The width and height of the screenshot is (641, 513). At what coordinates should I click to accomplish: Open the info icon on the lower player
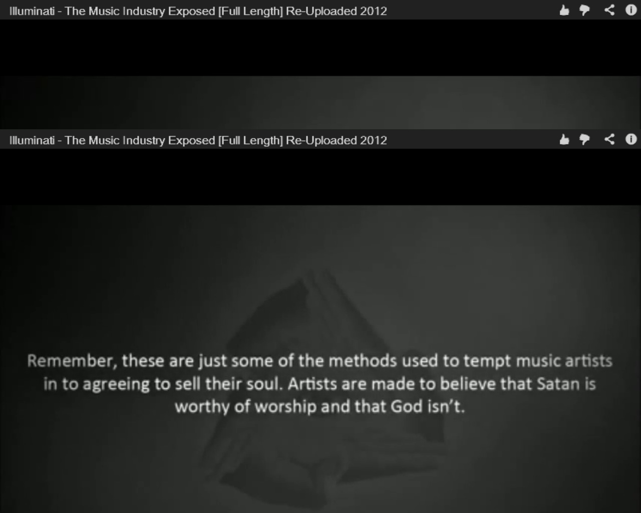pos(631,139)
